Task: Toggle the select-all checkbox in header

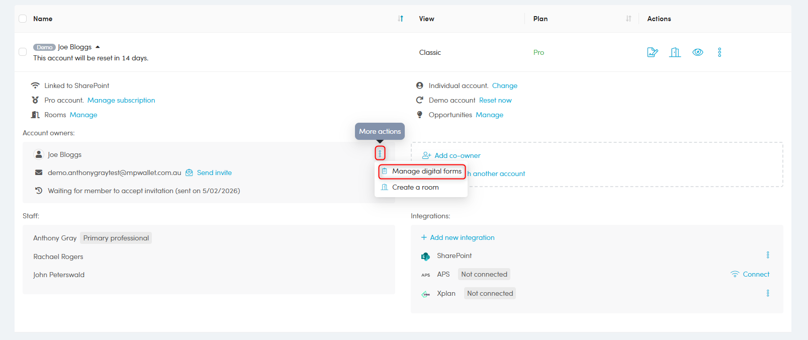Action: point(23,19)
